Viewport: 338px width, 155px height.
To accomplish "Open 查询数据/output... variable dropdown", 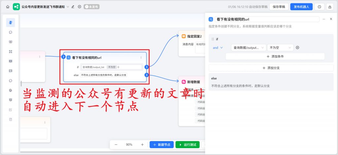I will pyautogui.click(x=249, y=48).
